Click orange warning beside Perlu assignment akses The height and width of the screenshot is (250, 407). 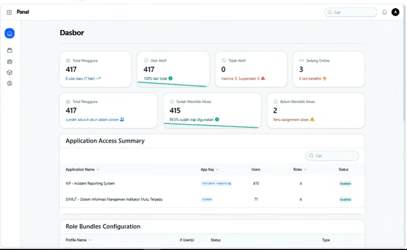312,119
